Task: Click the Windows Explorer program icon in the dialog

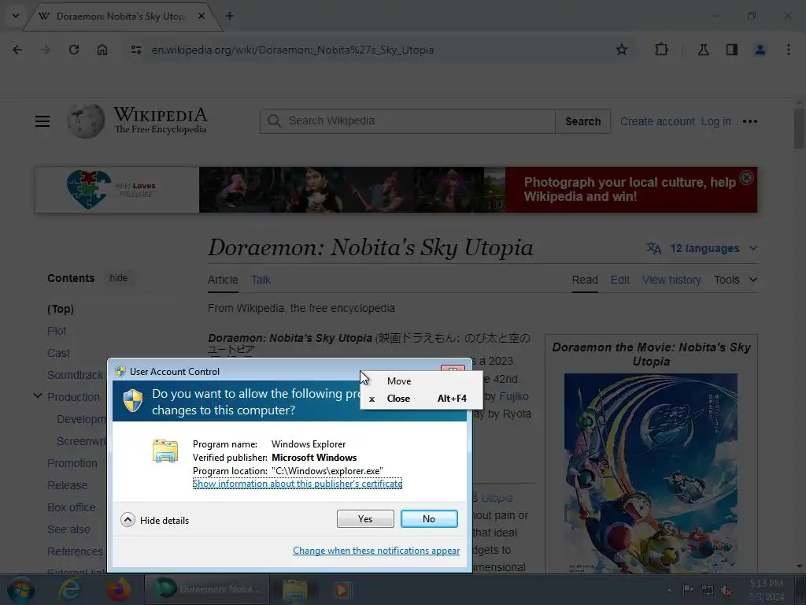Action: pos(165,451)
